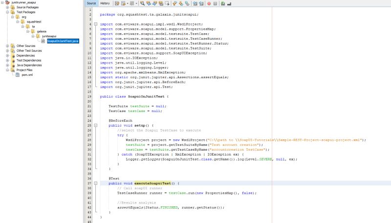Click the @Test annotation

point(114,178)
